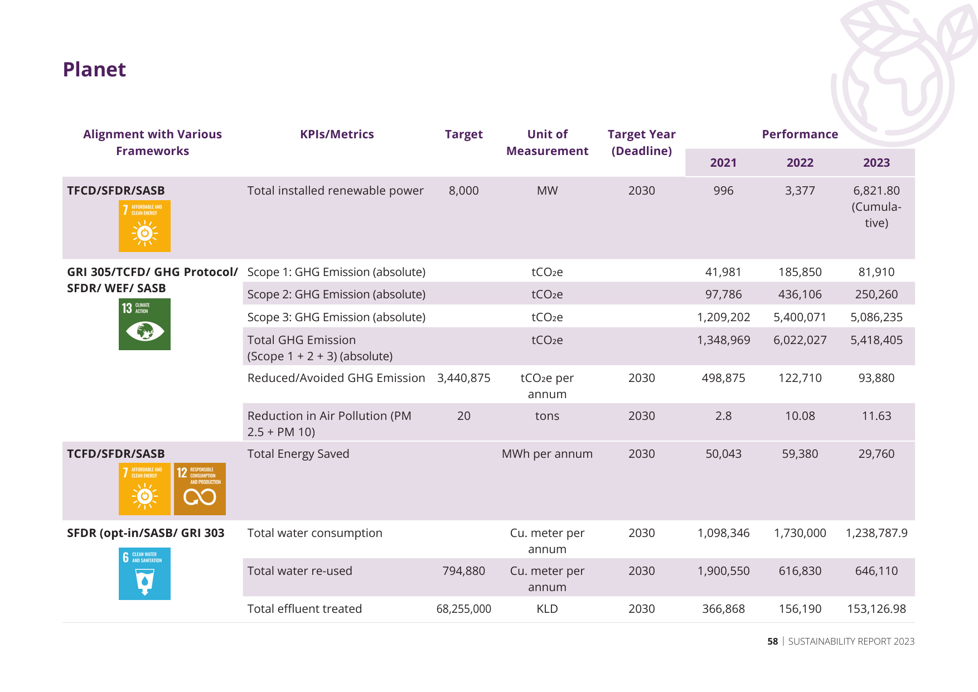Select 'Total water re-used' row label

point(300,571)
